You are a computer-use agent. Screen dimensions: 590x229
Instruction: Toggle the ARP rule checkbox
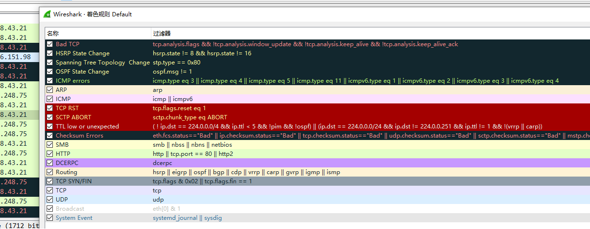click(x=49, y=90)
